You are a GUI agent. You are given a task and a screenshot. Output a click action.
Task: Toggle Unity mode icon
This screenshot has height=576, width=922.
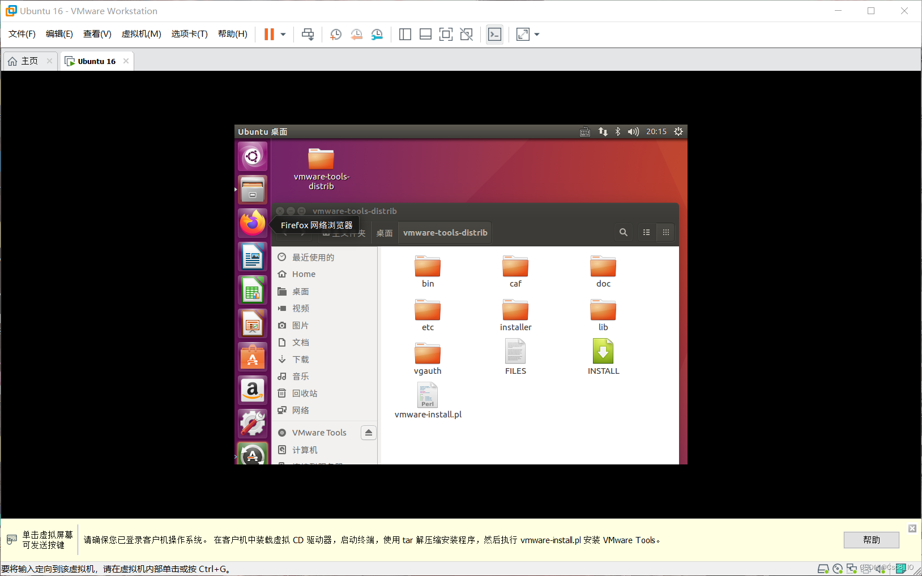(x=466, y=35)
